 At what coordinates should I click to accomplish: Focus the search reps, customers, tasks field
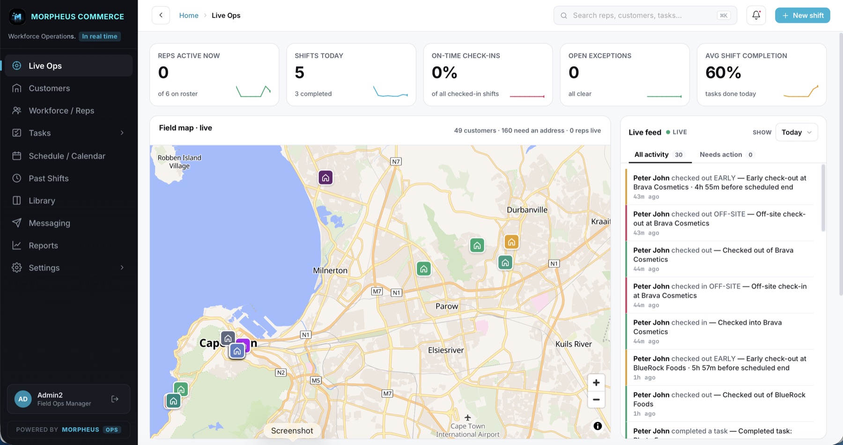click(645, 15)
